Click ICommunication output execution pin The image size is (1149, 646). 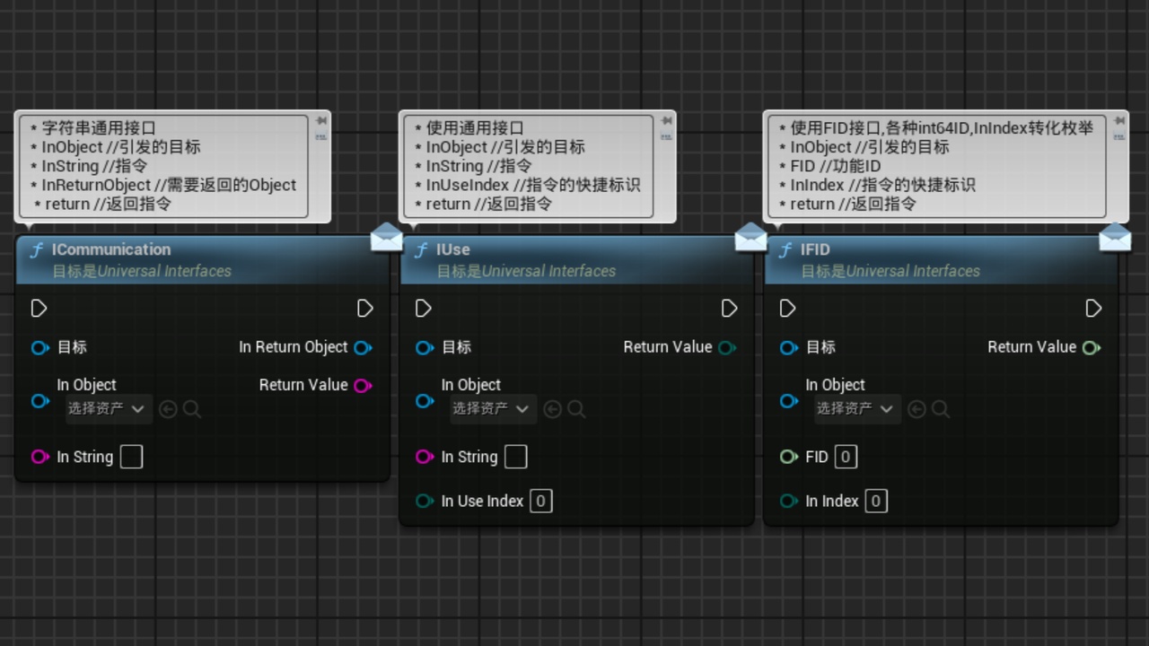coord(365,309)
